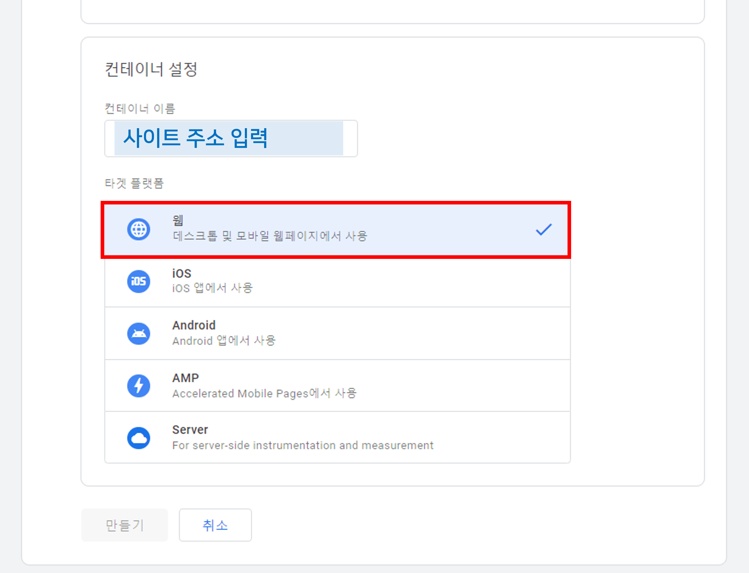The image size is (749, 573).
Task: Click the iOS 앱에서 사용 description text
Action: click(212, 288)
